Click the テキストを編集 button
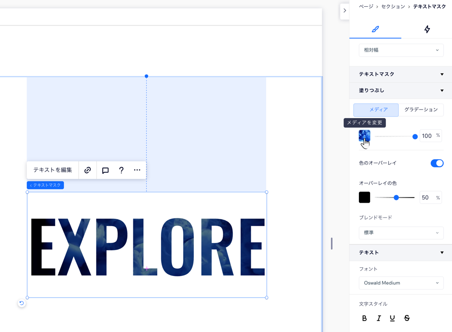The width and height of the screenshot is (452, 332). coord(52,170)
